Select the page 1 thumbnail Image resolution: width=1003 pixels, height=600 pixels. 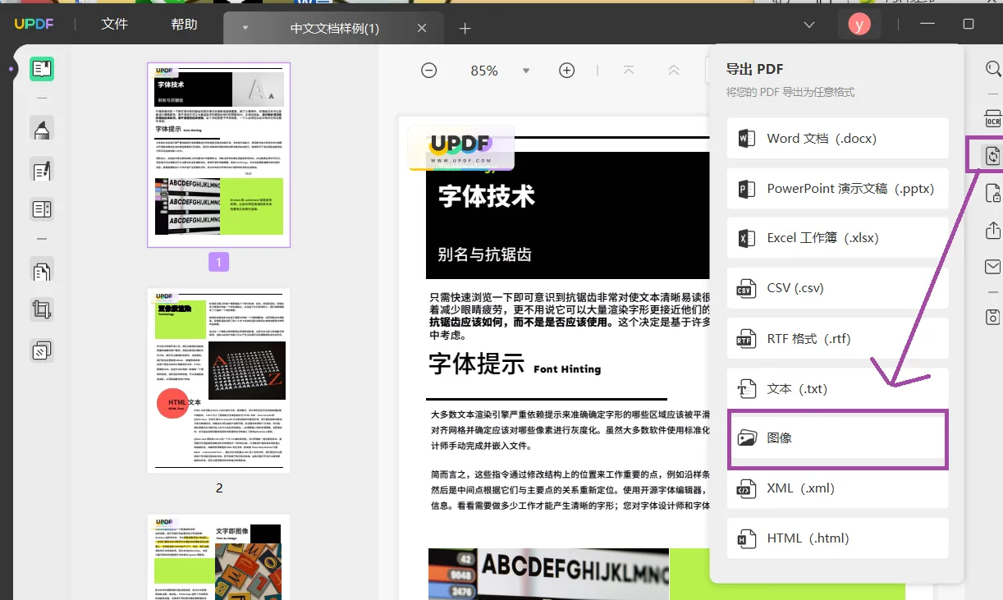point(219,155)
